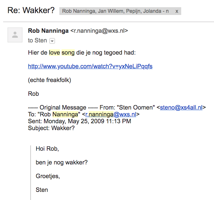Open the r.nanninga@wxs.nl link in the To line
This screenshot has height=200, width=214.
point(111,114)
